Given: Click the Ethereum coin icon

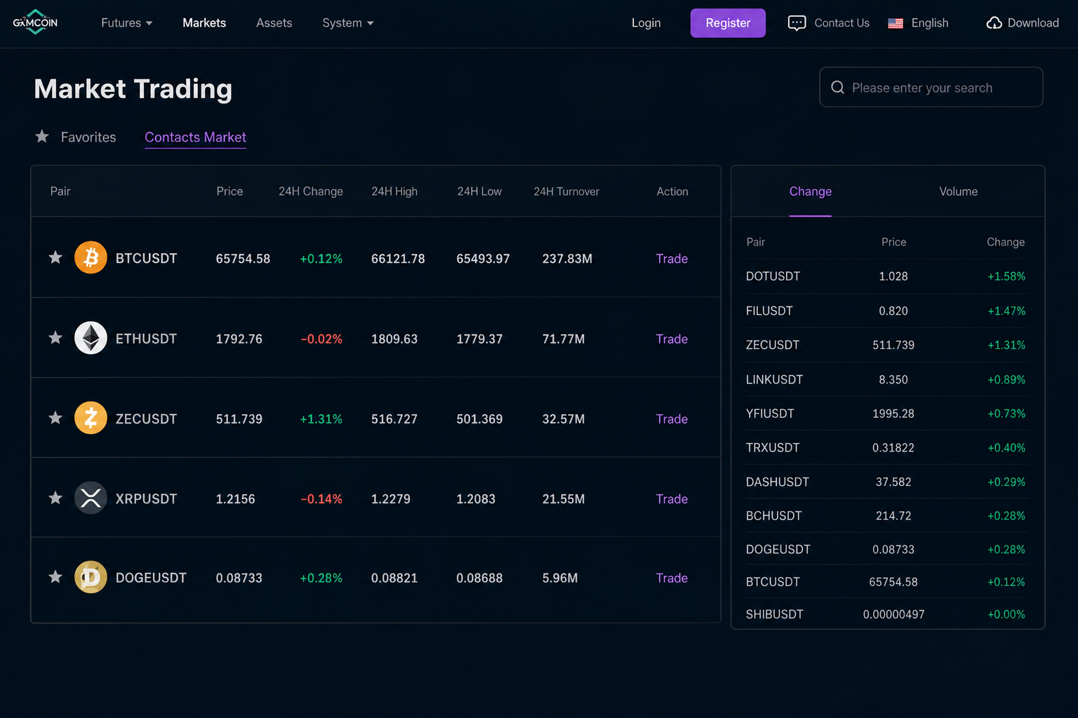Looking at the screenshot, I should pos(91,338).
